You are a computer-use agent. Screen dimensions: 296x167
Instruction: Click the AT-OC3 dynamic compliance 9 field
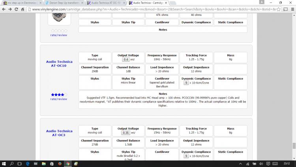tap(186, 156)
